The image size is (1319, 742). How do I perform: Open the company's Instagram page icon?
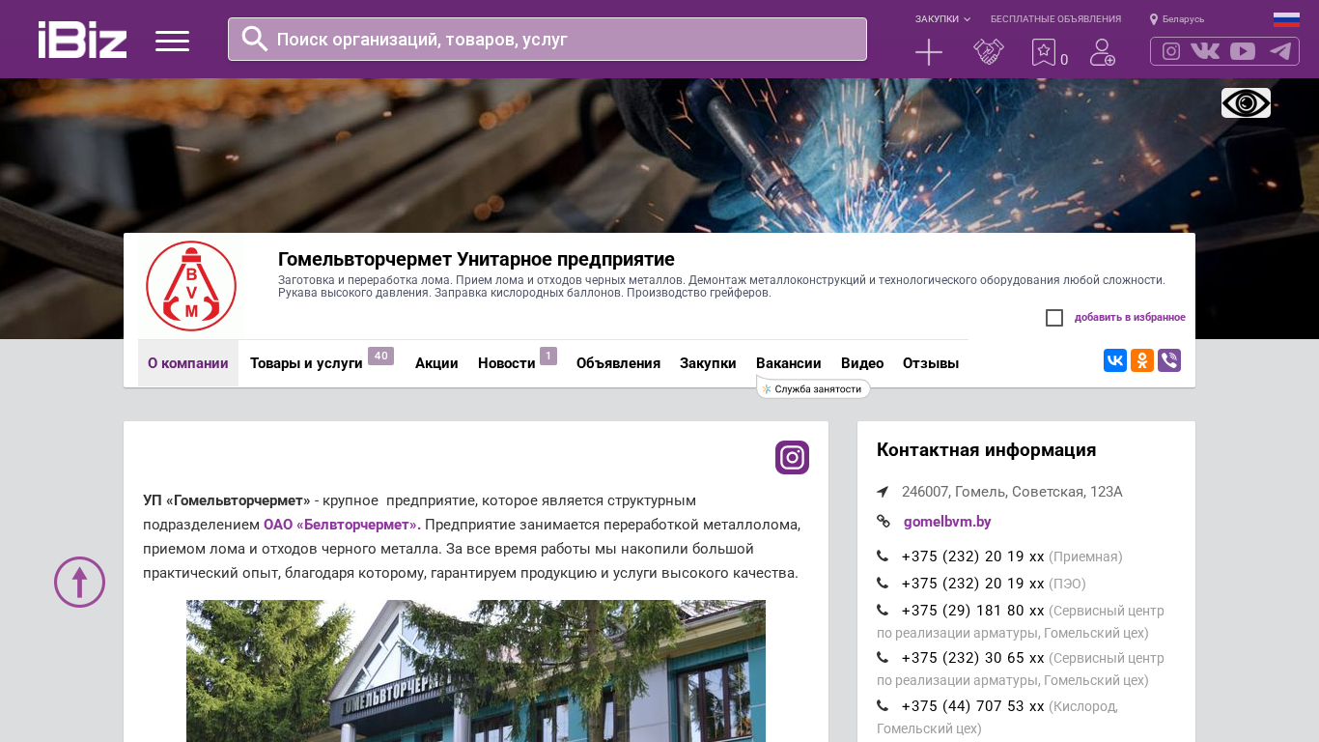[792, 457]
